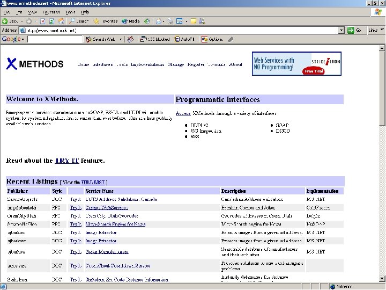
Task: Open Google toolbar Options
Action: [212, 39]
